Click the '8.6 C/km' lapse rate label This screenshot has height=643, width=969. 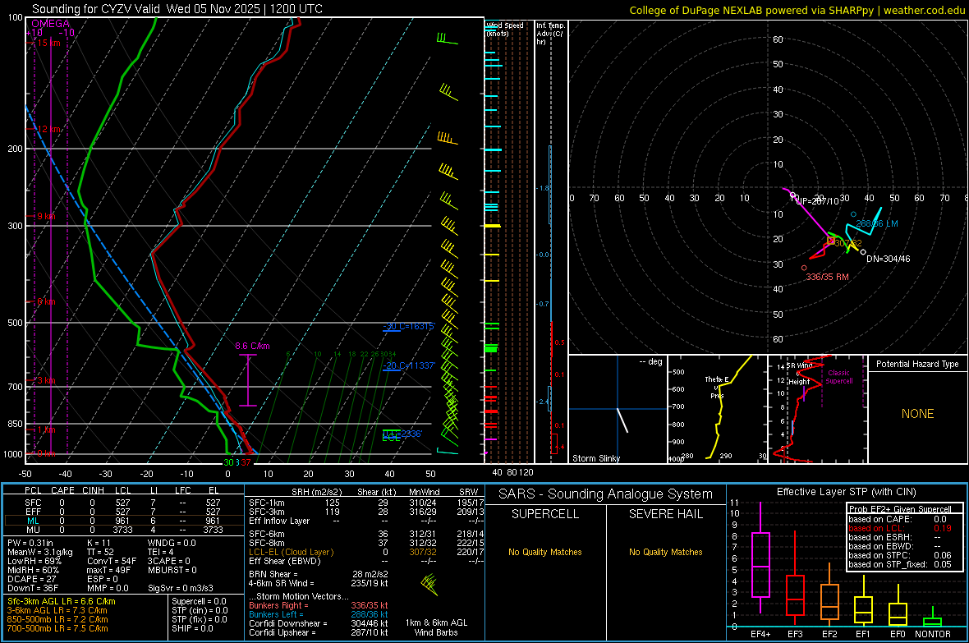252,347
